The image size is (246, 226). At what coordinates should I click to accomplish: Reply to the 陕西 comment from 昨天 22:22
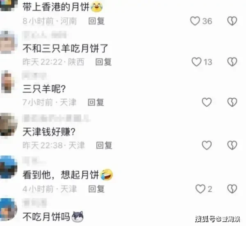point(104,62)
